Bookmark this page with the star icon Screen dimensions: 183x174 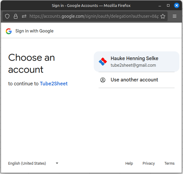163,16
